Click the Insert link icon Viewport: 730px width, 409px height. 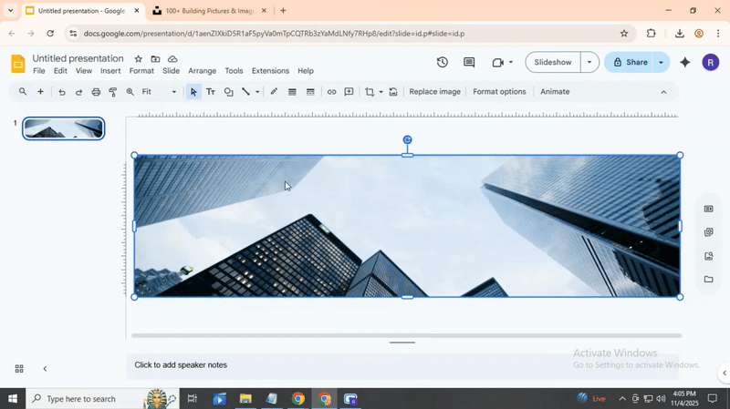331,92
